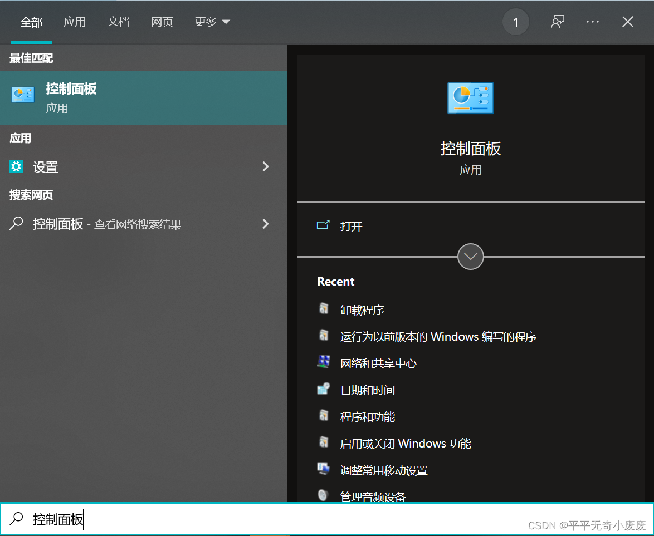
Task: Open recent item 启用或关闭 Windows 功能
Action: (x=406, y=443)
